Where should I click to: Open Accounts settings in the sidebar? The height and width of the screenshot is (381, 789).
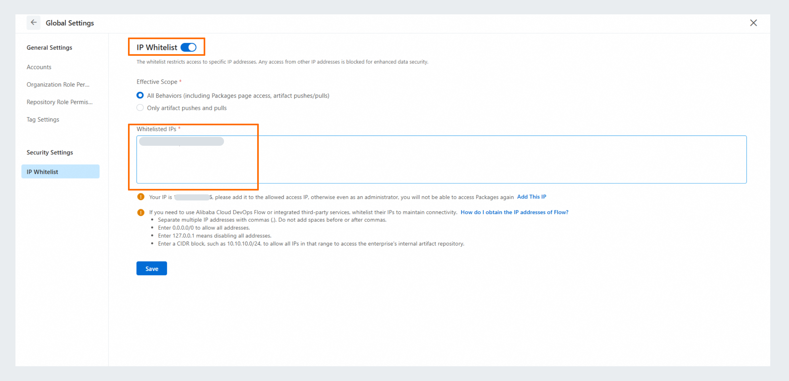click(x=39, y=67)
